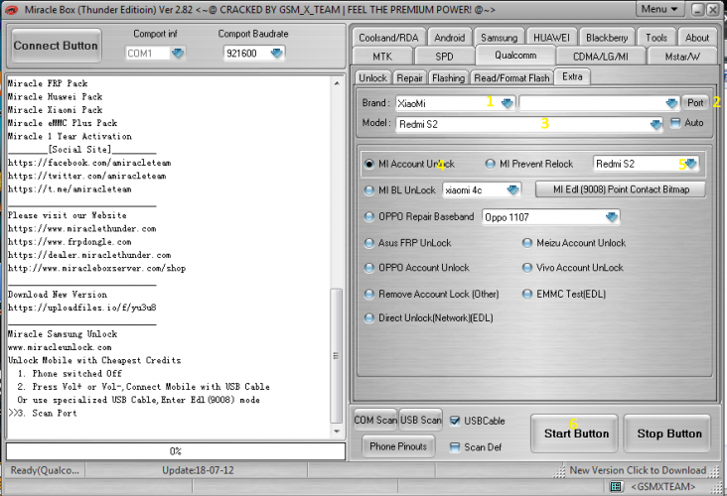Switch to the Coolsand/RDA tab
Screen dimensions: 727x496
[388, 38]
